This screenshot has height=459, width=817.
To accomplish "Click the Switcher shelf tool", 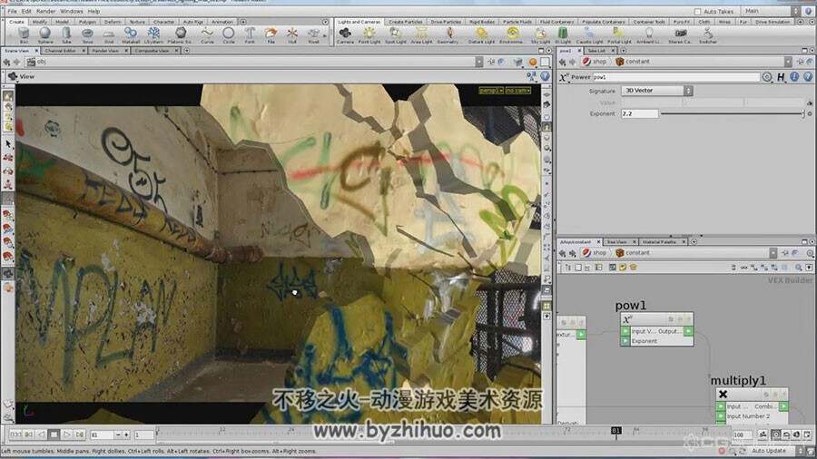I will (x=707, y=35).
